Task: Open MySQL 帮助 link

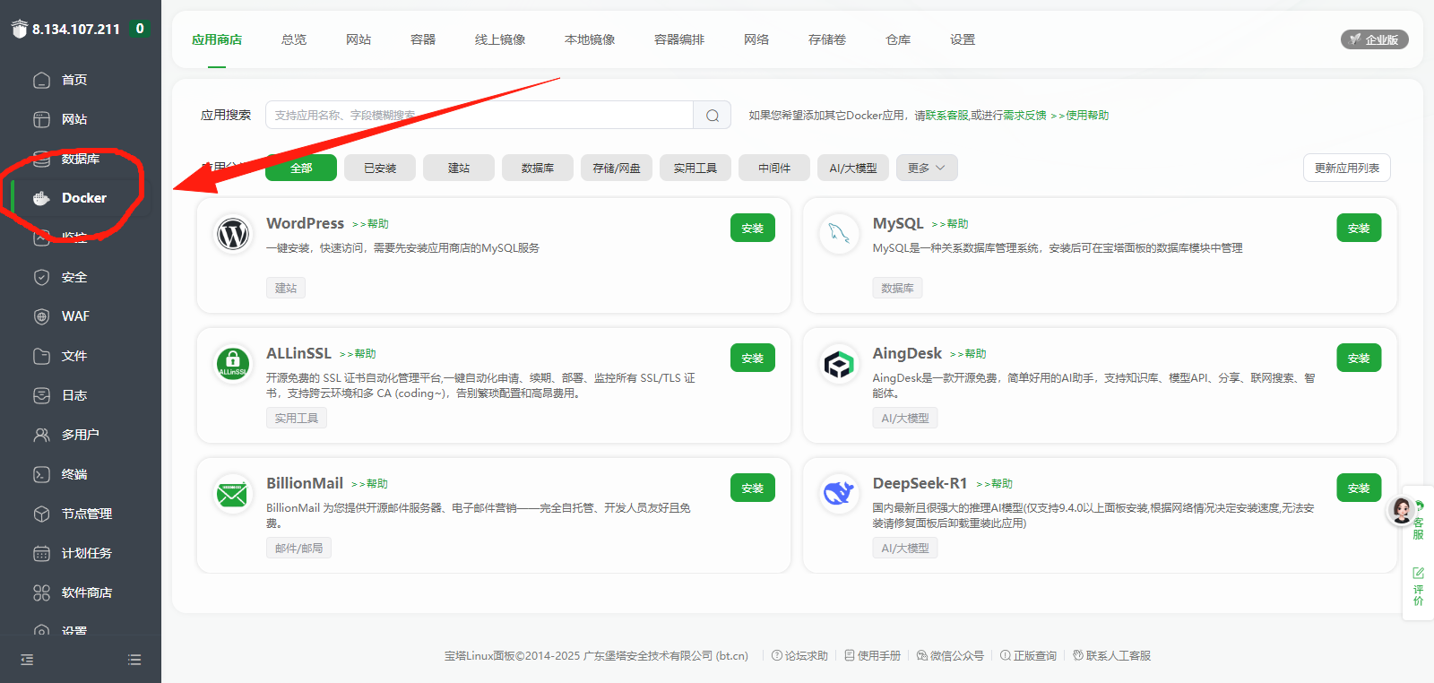Action: [950, 224]
